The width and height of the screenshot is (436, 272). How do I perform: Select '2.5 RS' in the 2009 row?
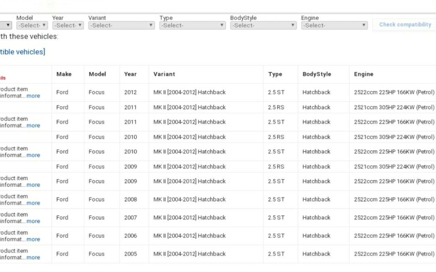click(276, 167)
